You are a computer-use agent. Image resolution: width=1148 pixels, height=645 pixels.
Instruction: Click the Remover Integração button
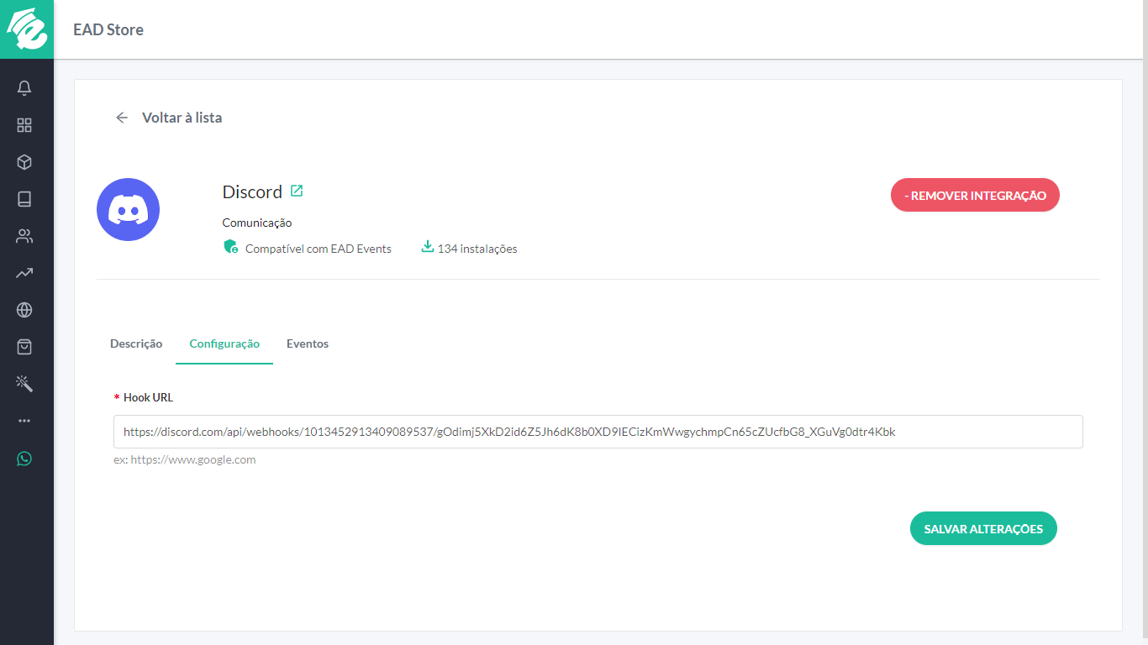975,196
